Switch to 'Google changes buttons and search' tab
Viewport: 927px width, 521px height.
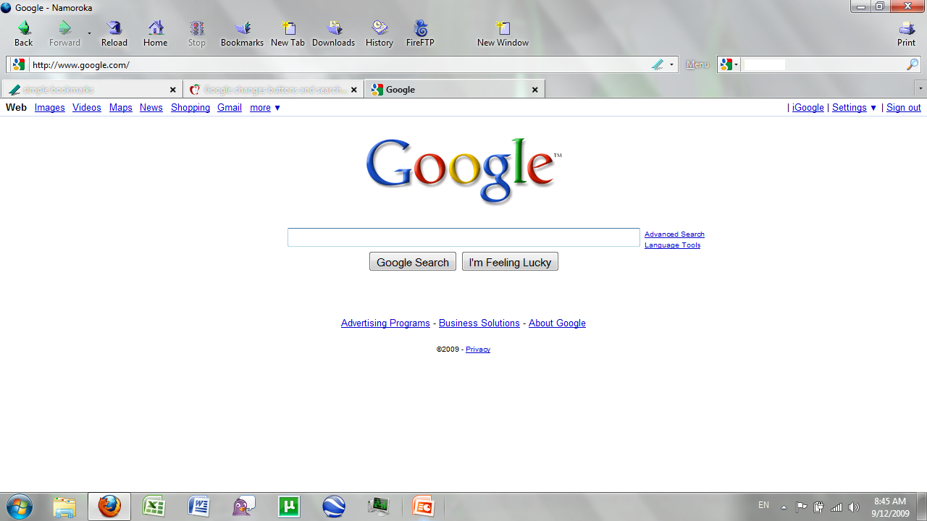(x=274, y=90)
